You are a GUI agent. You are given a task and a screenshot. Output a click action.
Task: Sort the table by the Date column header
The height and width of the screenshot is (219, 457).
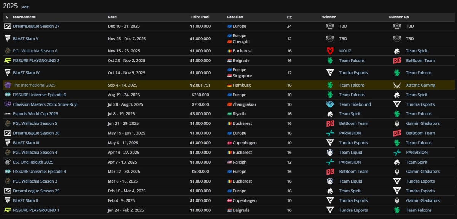112,17
